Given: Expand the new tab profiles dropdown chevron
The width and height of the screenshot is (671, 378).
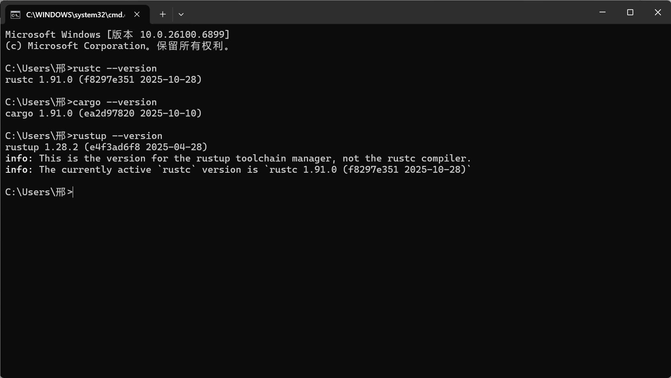Looking at the screenshot, I should (x=181, y=14).
